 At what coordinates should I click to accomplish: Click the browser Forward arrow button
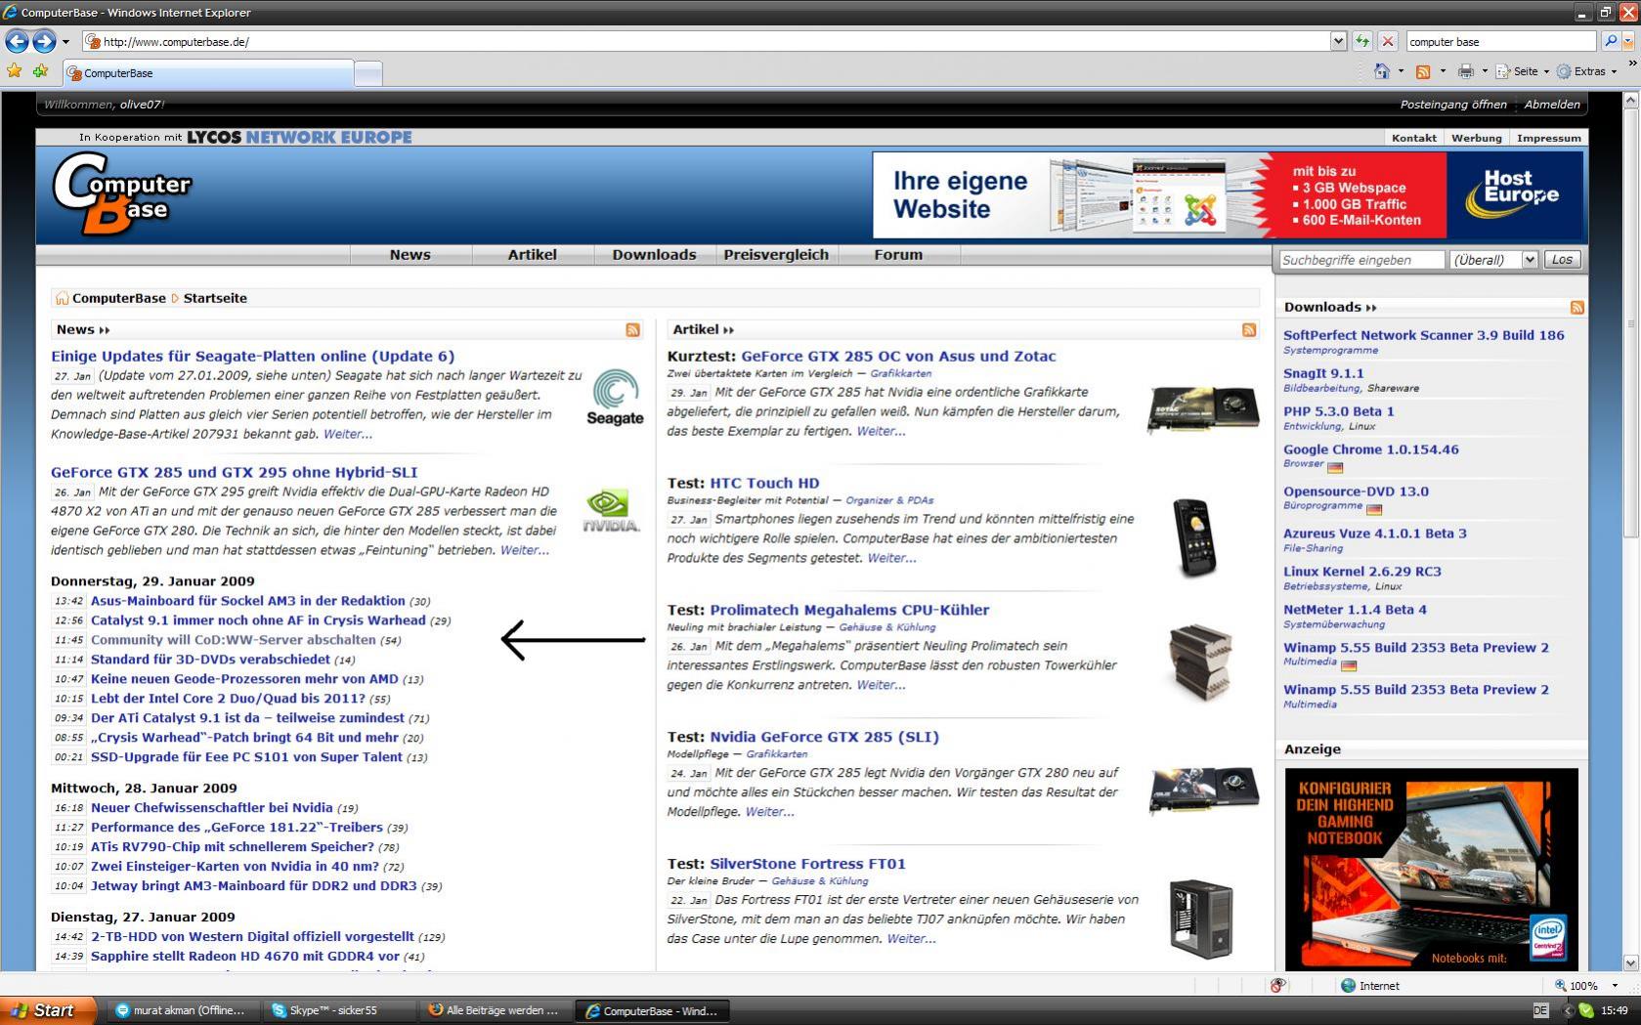(x=44, y=41)
